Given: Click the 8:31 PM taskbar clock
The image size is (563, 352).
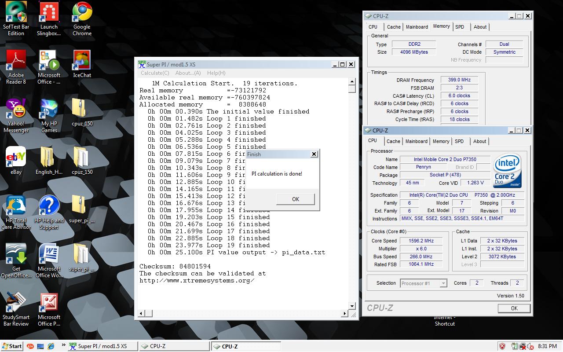Looking at the screenshot, I should pyautogui.click(x=547, y=346).
